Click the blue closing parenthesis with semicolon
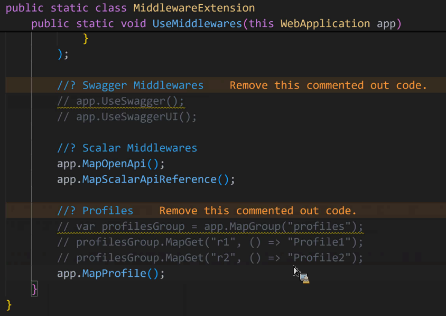The width and height of the screenshot is (446, 316). pos(63,54)
